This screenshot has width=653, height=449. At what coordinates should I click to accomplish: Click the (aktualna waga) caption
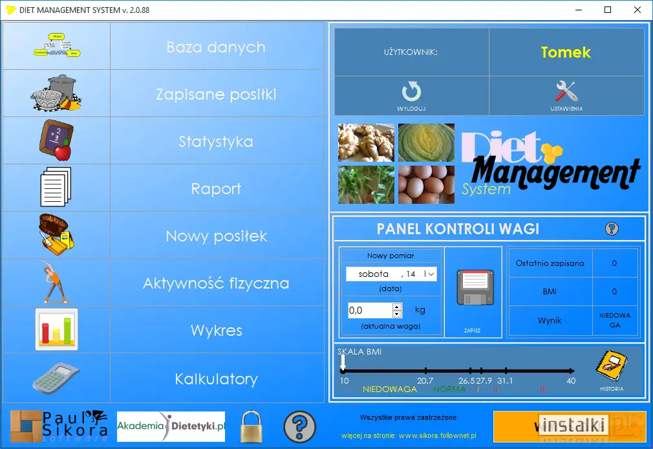point(391,326)
